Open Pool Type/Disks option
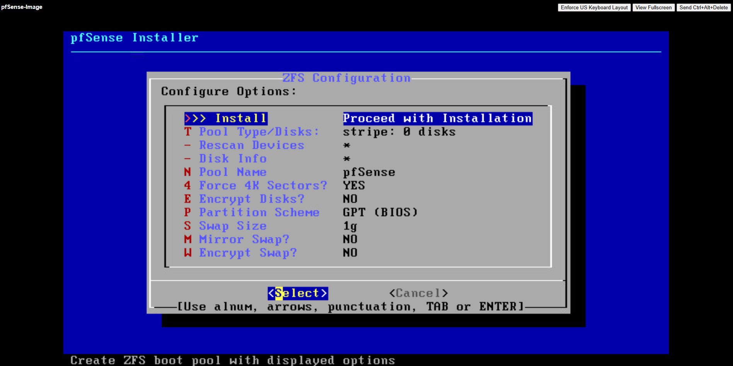 [252, 132]
